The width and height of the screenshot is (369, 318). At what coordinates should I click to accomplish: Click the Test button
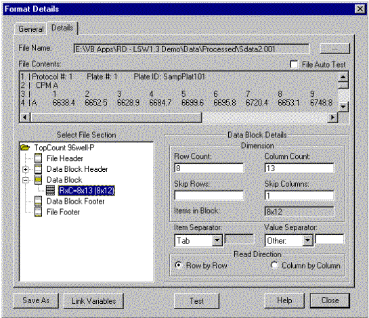coord(196,301)
